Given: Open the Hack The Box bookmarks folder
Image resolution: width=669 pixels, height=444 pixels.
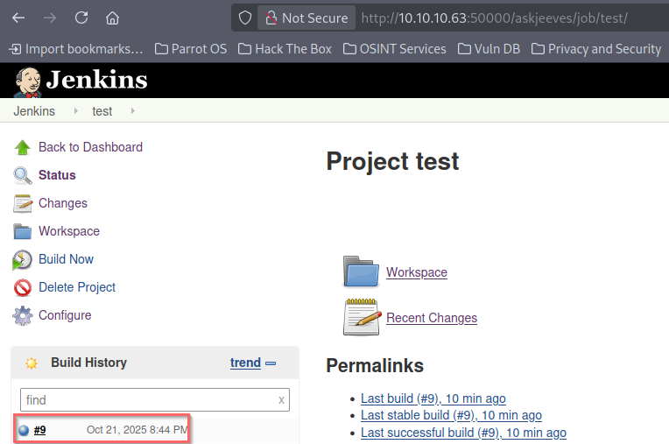Looking at the screenshot, I should 285,49.
